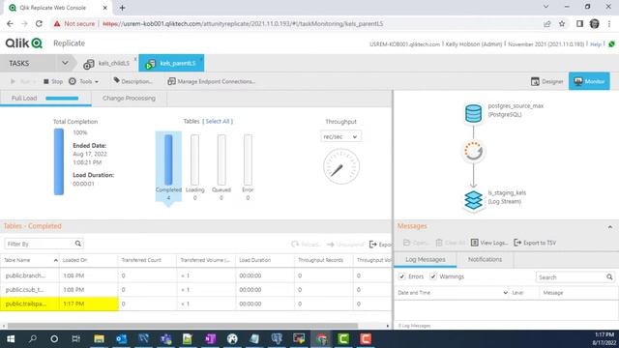This screenshot has height=348, width=619.
Task: Sort by Table Name column
Action: [30, 260]
